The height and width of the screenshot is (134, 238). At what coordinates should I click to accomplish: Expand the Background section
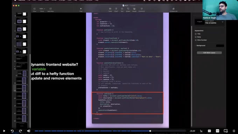point(195,46)
